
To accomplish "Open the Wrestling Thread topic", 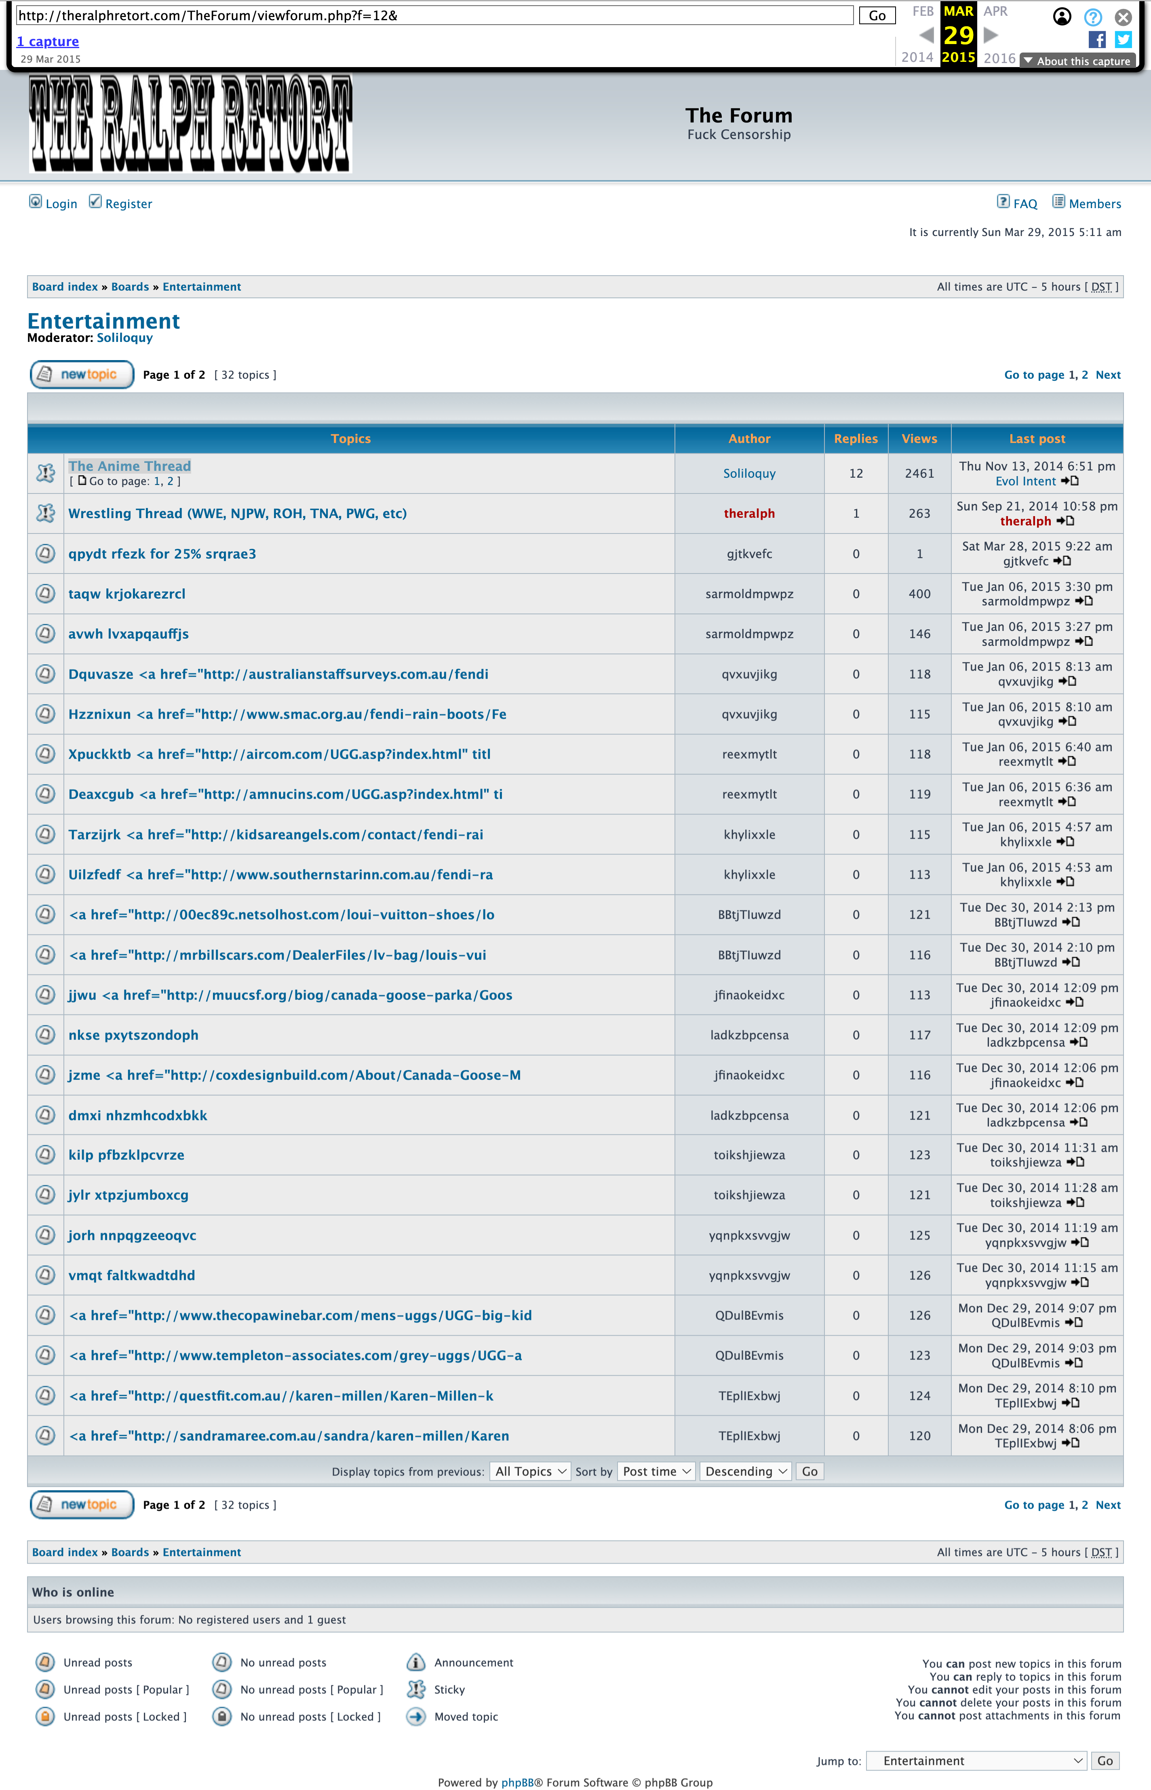I will [x=238, y=513].
